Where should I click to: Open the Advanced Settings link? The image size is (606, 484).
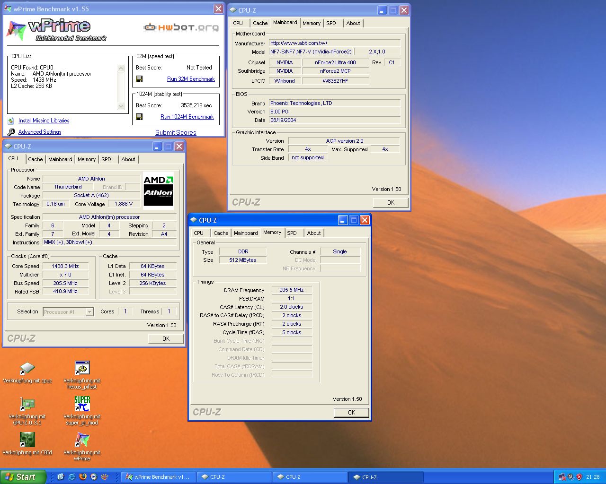pyautogui.click(x=40, y=132)
